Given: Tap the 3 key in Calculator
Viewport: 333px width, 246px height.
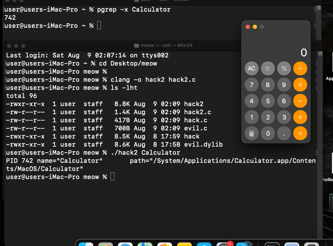Looking at the screenshot, I should click(x=284, y=117).
